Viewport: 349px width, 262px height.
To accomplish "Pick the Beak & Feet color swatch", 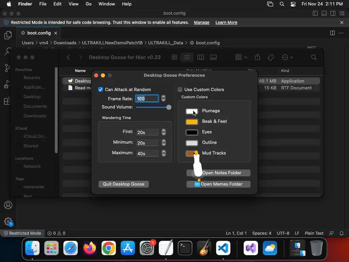I will (192, 122).
